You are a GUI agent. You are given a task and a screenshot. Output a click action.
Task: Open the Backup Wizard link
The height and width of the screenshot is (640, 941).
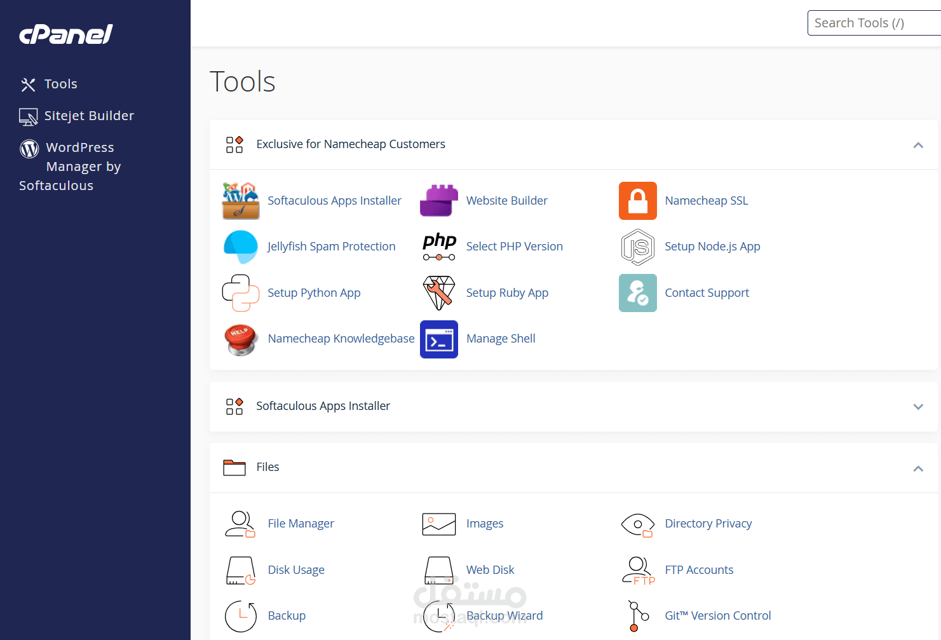click(504, 616)
